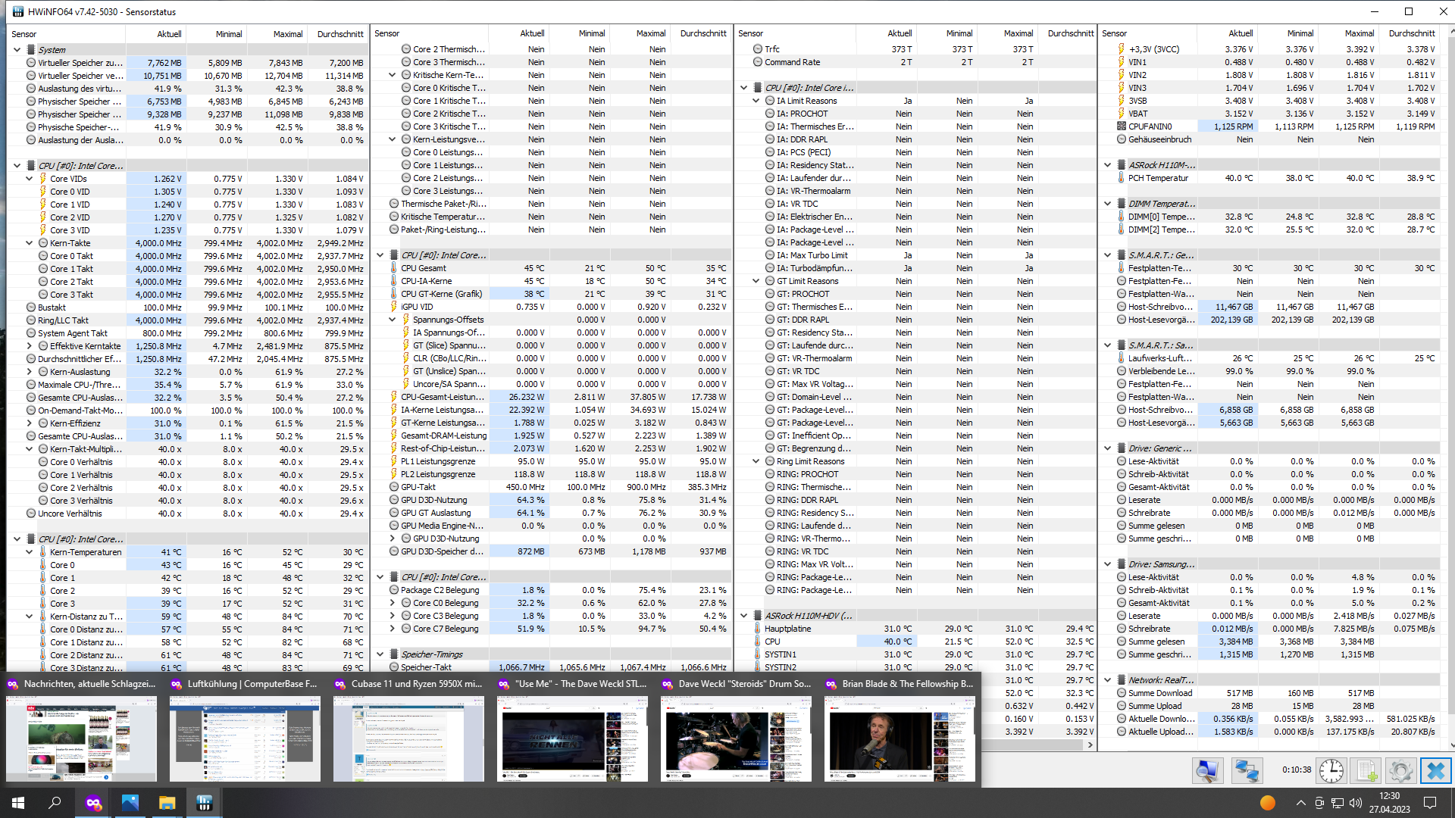Collapse the System sensor group
This screenshot has height=818, width=1455.
17,50
